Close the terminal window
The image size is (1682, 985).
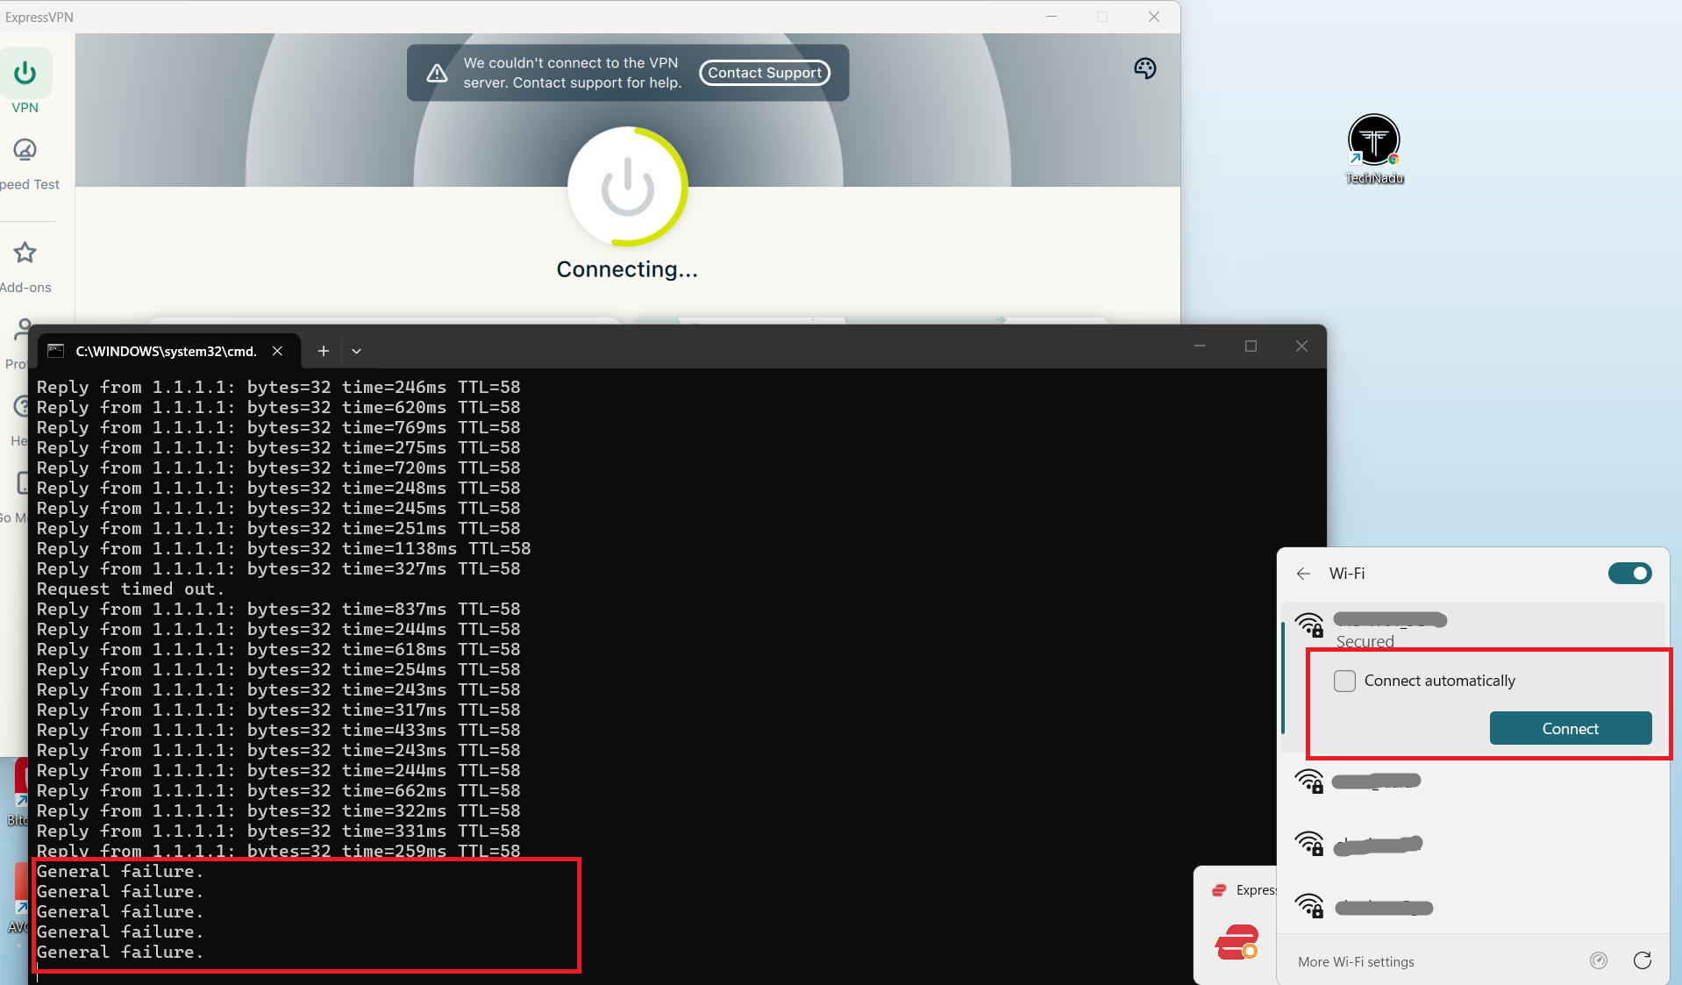click(1302, 346)
